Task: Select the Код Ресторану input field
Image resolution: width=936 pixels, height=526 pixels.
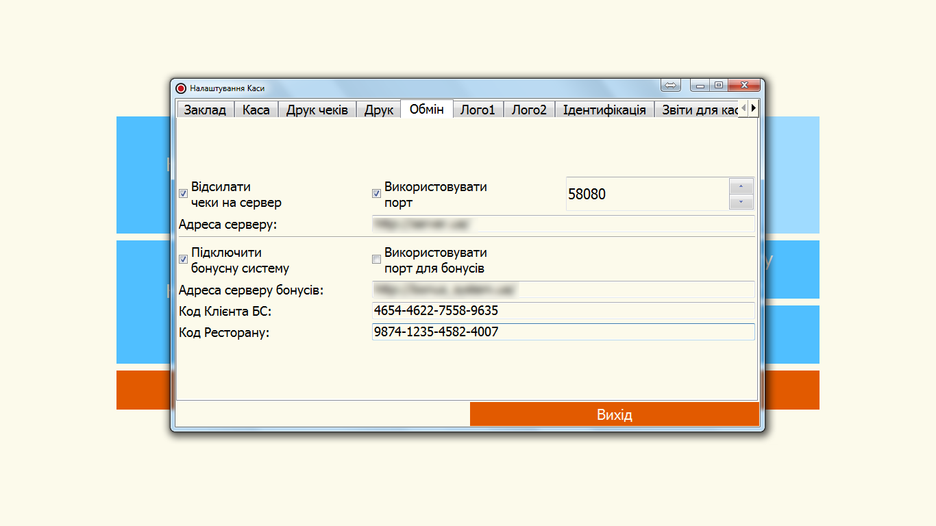Action: click(x=562, y=332)
